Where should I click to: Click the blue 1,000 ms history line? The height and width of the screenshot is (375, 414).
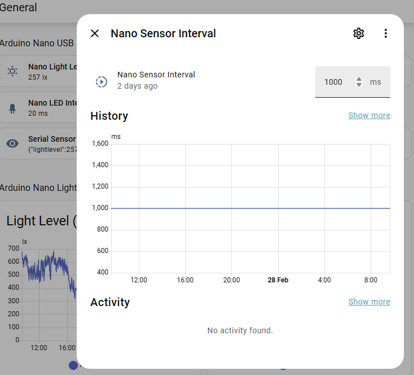click(x=250, y=208)
